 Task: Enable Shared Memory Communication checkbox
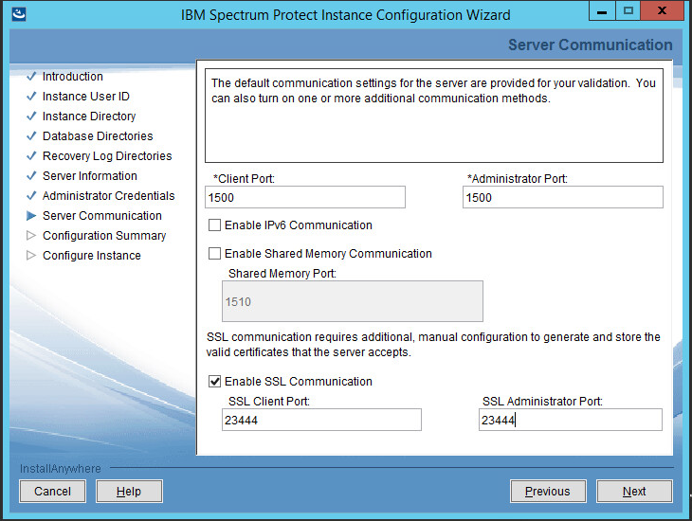click(x=215, y=254)
